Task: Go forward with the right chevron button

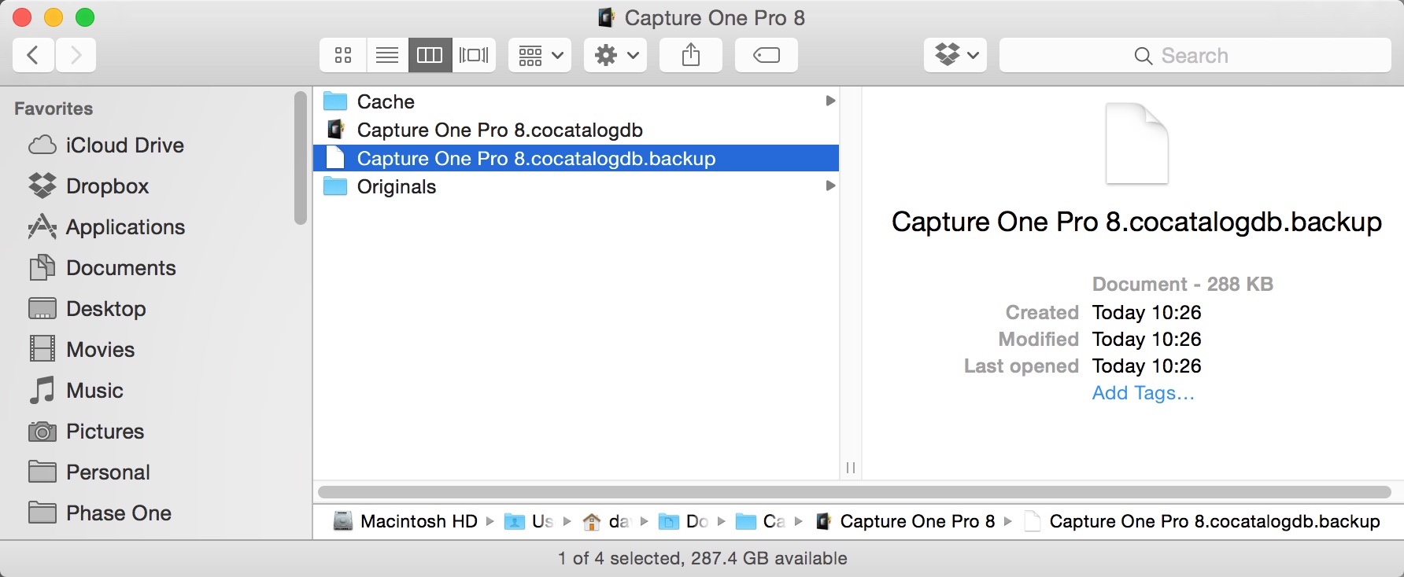Action: tap(76, 55)
